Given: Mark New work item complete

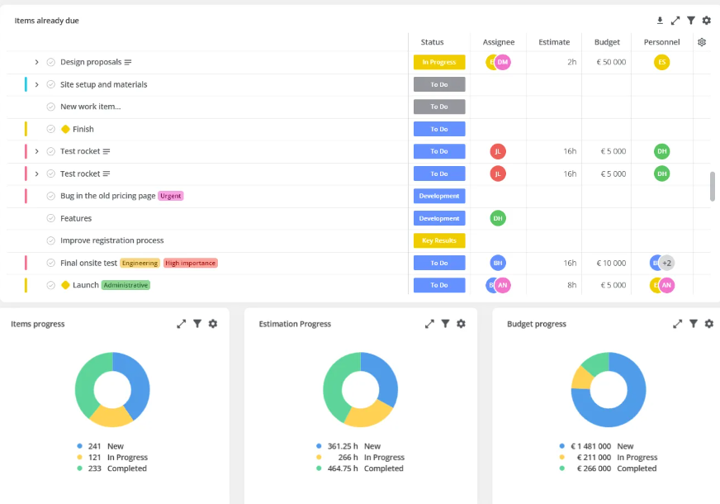Looking at the screenshot, I should click(x=50, y=107).
